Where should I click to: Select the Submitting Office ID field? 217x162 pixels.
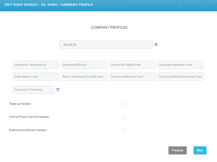click(x=84, y=65)
